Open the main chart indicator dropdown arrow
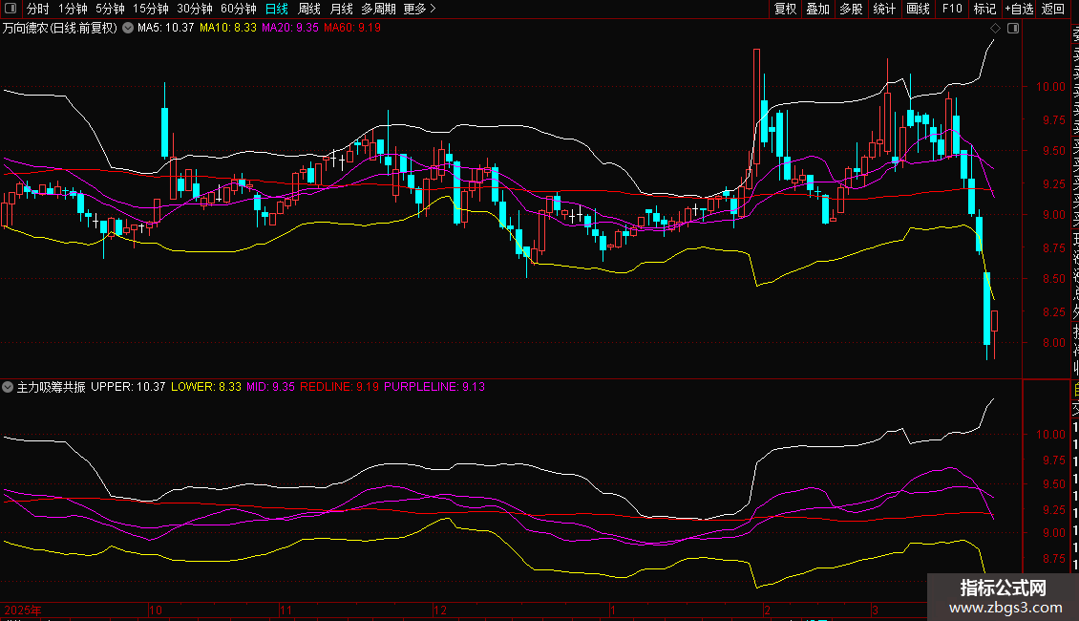Image resolution: width=1079 pixels, height=621 pixels. [x=128, y=29]
